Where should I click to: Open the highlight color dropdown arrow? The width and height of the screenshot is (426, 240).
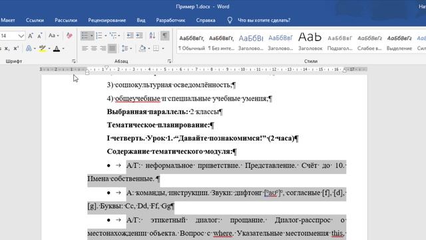pos(49,49)
